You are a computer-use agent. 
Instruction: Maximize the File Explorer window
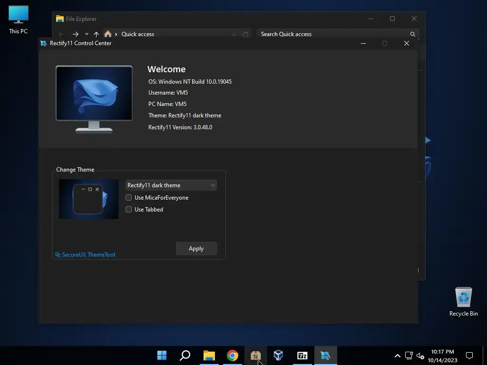coord(392,19)
